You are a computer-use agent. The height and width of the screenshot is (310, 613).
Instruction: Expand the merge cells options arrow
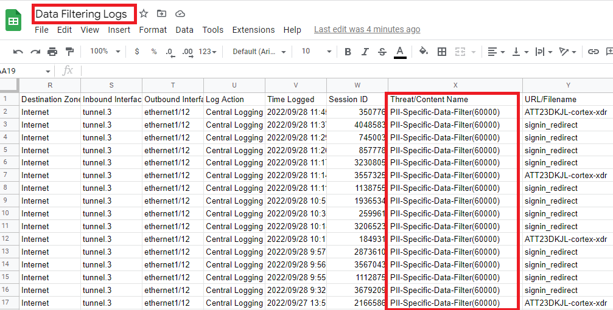tap(474, 52)
